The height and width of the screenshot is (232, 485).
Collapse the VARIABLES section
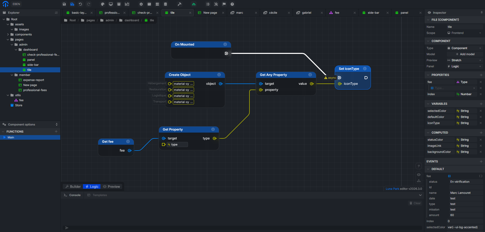pyautogui.click(x=428, y=104)
